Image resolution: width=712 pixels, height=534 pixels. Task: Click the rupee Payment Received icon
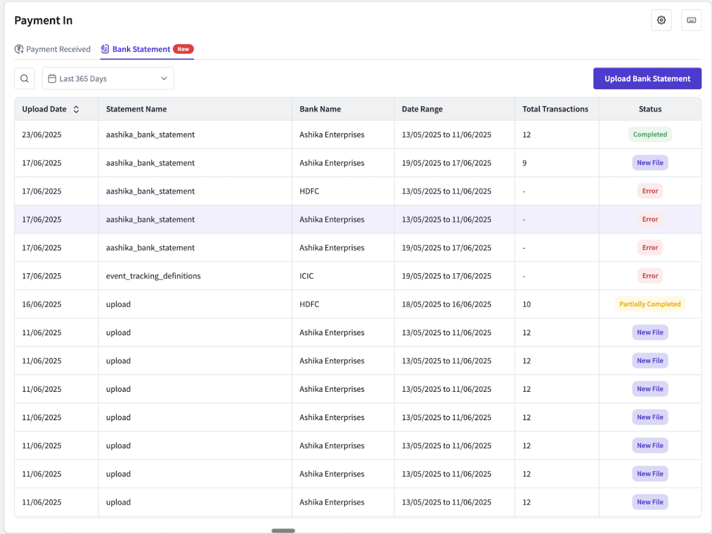click(x=19, y=49)
